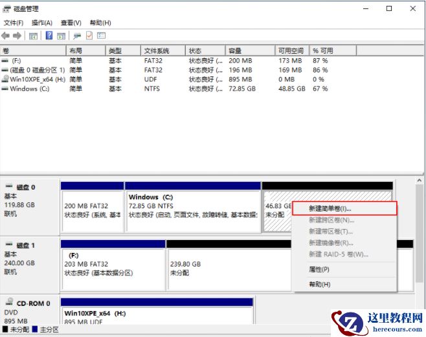Click the rescan disks toolbar icon
The width and height of the screenshot is (426, 337).
(x=77, y=36)
